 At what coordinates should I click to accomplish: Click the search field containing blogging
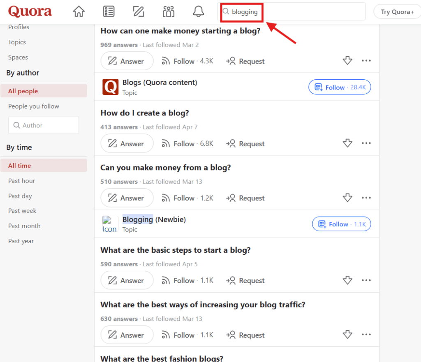pos(291,12)
